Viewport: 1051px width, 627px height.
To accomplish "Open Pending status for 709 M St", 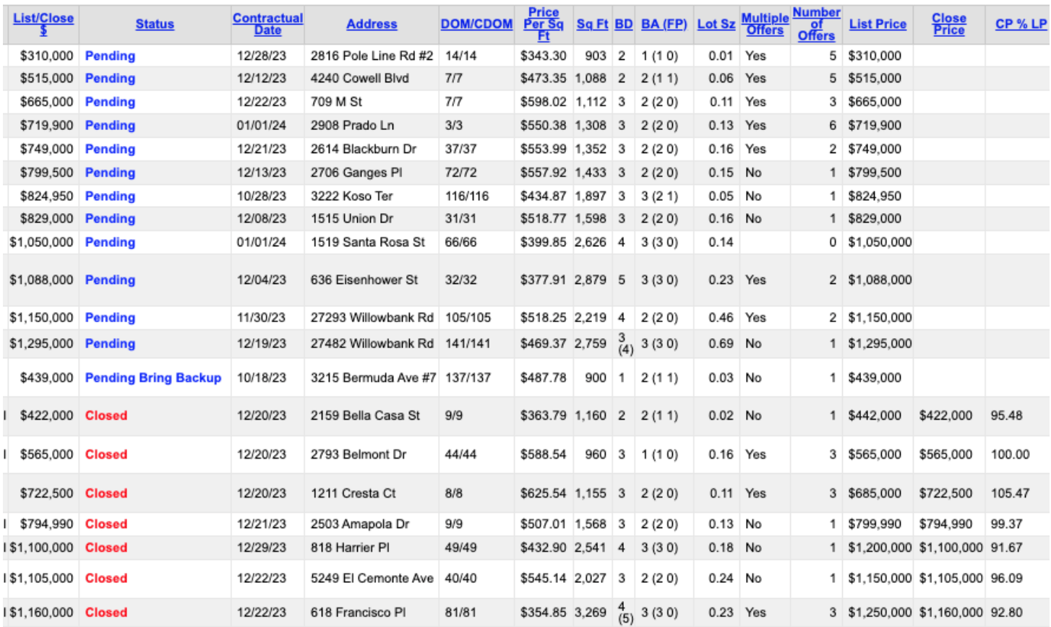I will 110,102.
